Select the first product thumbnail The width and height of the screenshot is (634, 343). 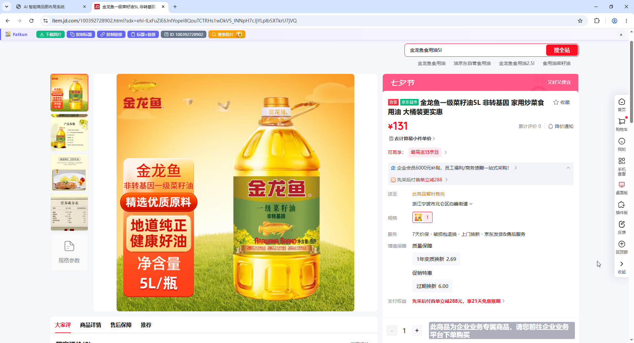click(69, 93)
